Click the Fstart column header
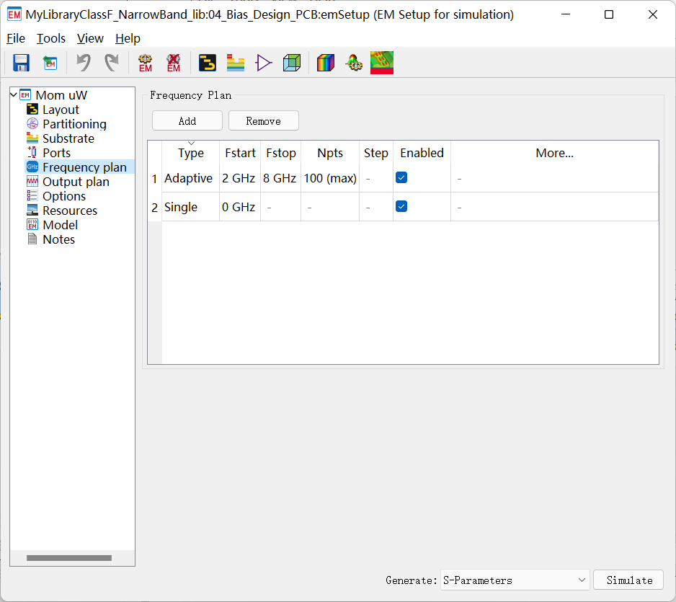The width and height of the screenshot is (676, 602). 240,153
